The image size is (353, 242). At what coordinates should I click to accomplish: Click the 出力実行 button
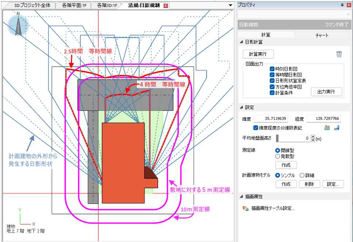[326, 91]
